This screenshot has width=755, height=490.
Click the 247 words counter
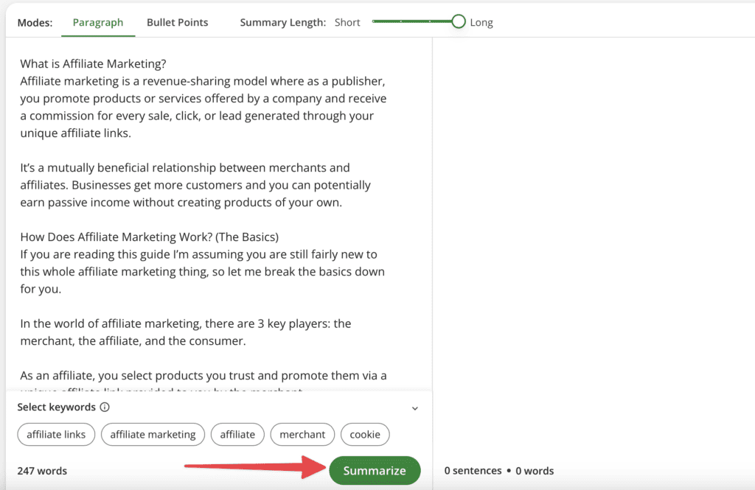coord(44,470)
